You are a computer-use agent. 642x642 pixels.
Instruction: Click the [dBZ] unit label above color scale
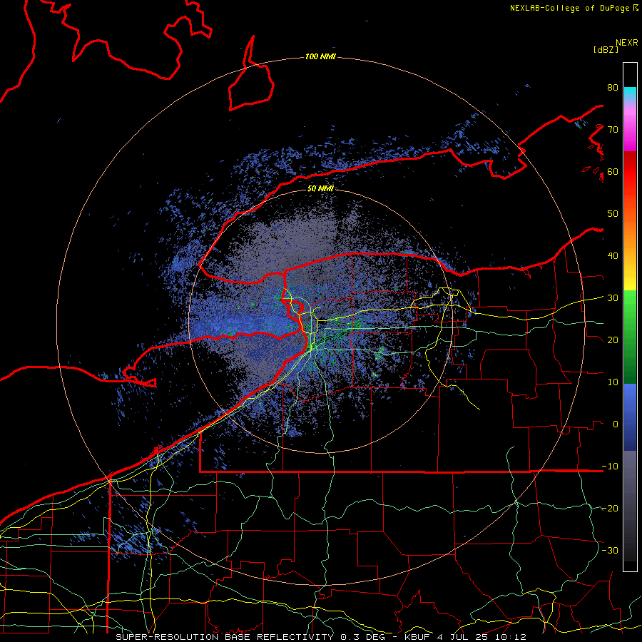point(606,49)
